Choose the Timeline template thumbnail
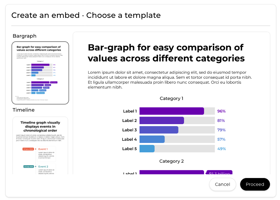280x200 pixels. point(40,145)
